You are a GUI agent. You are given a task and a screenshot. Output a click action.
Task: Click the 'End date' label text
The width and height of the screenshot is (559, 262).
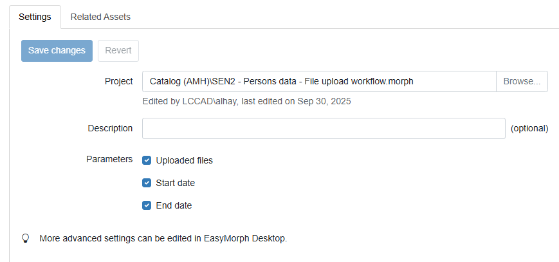pos(174,205)
